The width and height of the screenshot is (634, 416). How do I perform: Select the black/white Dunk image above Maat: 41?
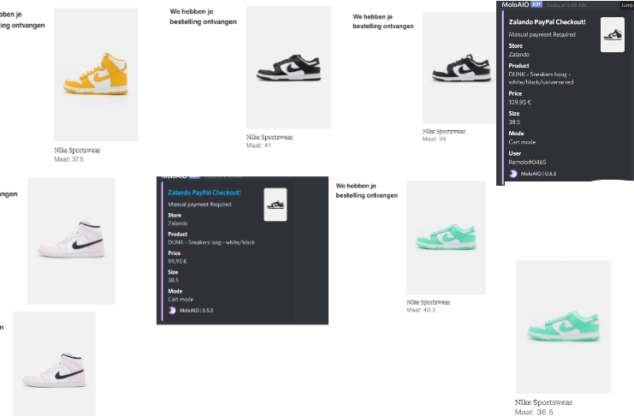click(x=288, y=67)
